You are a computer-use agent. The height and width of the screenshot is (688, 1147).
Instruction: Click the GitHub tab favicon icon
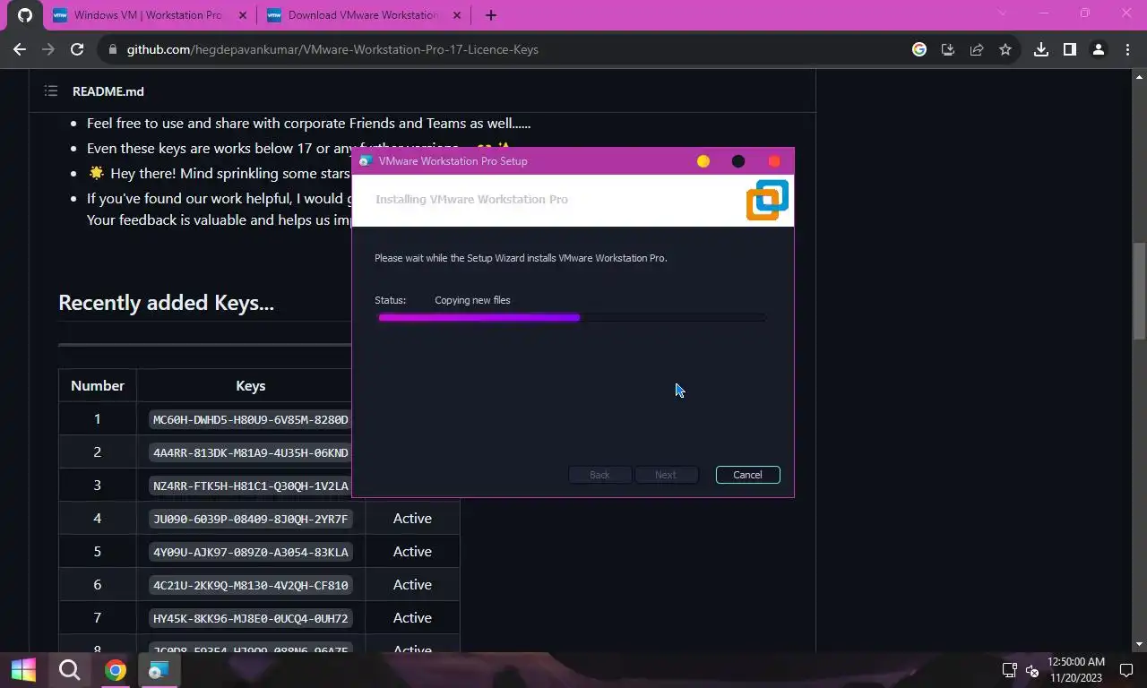pos(25,15)
